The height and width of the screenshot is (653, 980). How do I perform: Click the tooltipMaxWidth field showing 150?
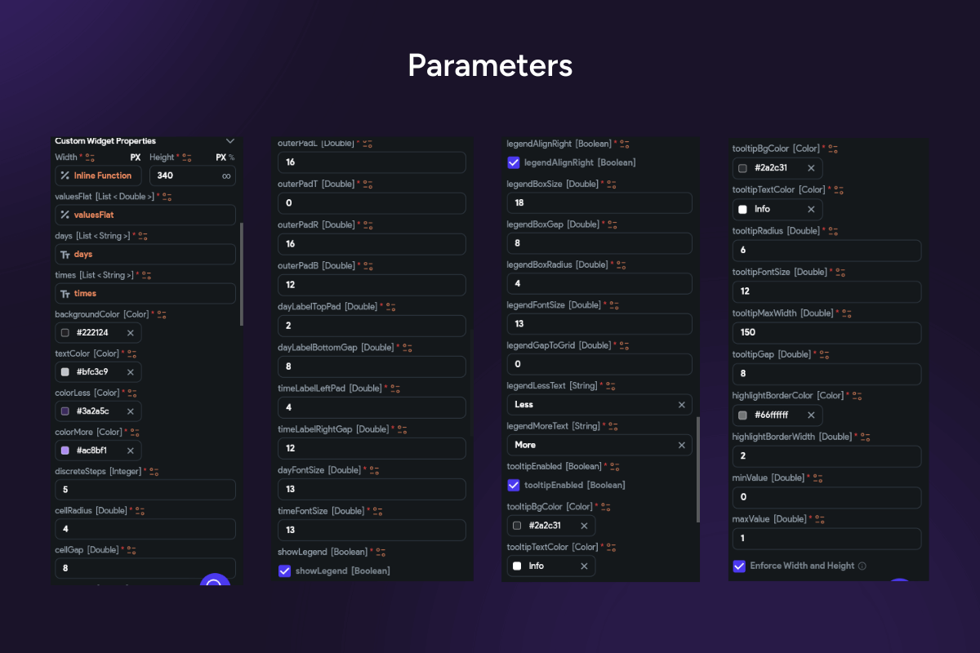point(826,333)
